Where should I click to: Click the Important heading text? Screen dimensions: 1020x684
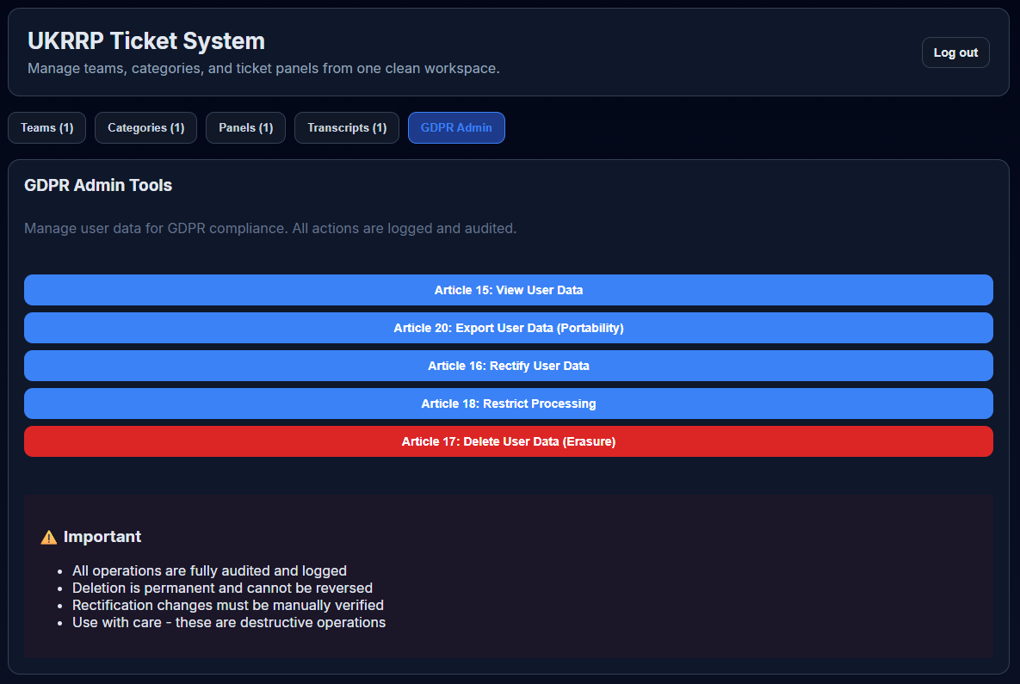pos(102,537)
